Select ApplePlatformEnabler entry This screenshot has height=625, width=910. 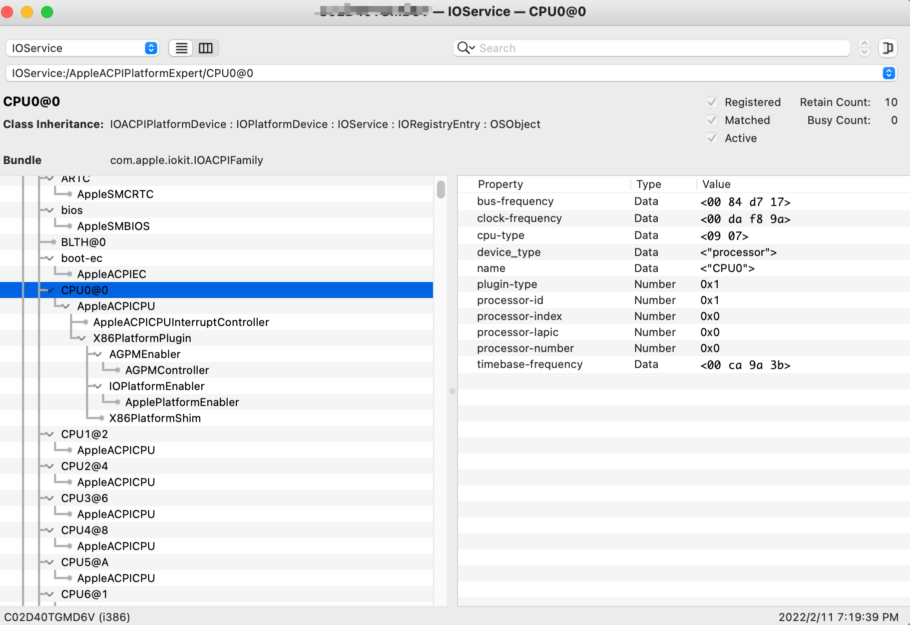click(182, 402)
